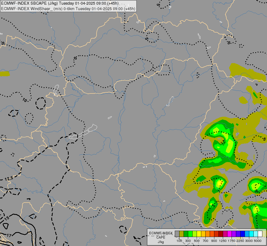Click the 12.5 contour label on map
This screenshot has width=267, height=246.
[x=9, y=179]
